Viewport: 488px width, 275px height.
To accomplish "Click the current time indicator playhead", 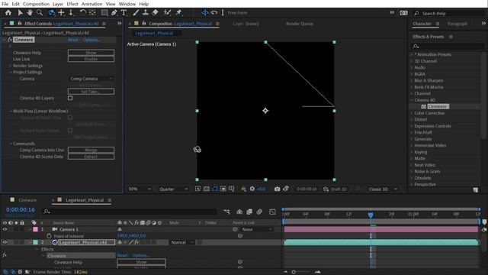I will (371, 215).
